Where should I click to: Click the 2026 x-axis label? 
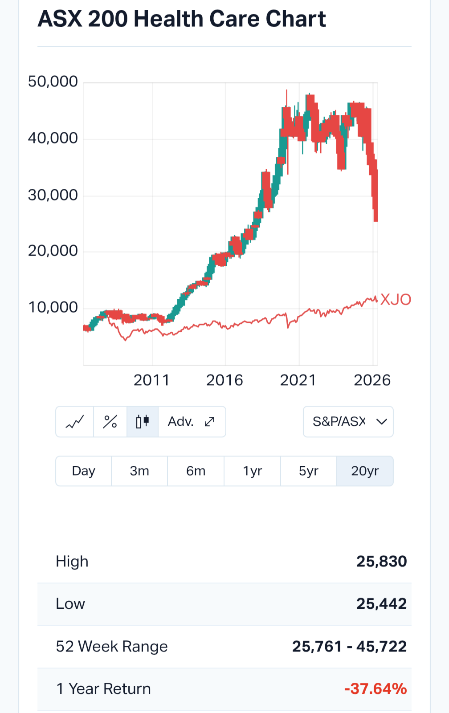[372, 380]
